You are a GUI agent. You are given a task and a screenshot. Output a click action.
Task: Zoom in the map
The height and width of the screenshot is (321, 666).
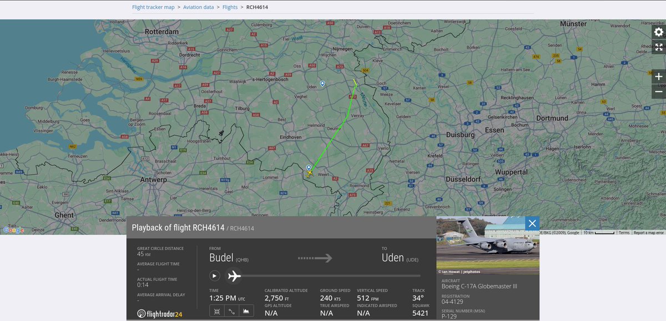(x=659, y=77)
